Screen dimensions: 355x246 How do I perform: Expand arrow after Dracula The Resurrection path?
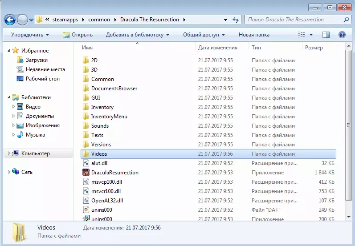[184, 20]
